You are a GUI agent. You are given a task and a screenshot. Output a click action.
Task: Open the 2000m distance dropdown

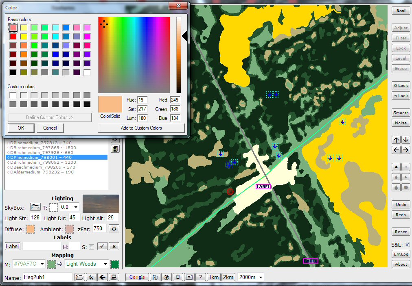pyautogui.click(x=261, y=277)
